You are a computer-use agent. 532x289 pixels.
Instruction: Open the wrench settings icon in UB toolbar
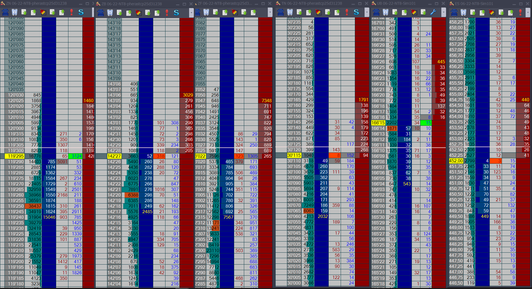(x=433, y=12)
